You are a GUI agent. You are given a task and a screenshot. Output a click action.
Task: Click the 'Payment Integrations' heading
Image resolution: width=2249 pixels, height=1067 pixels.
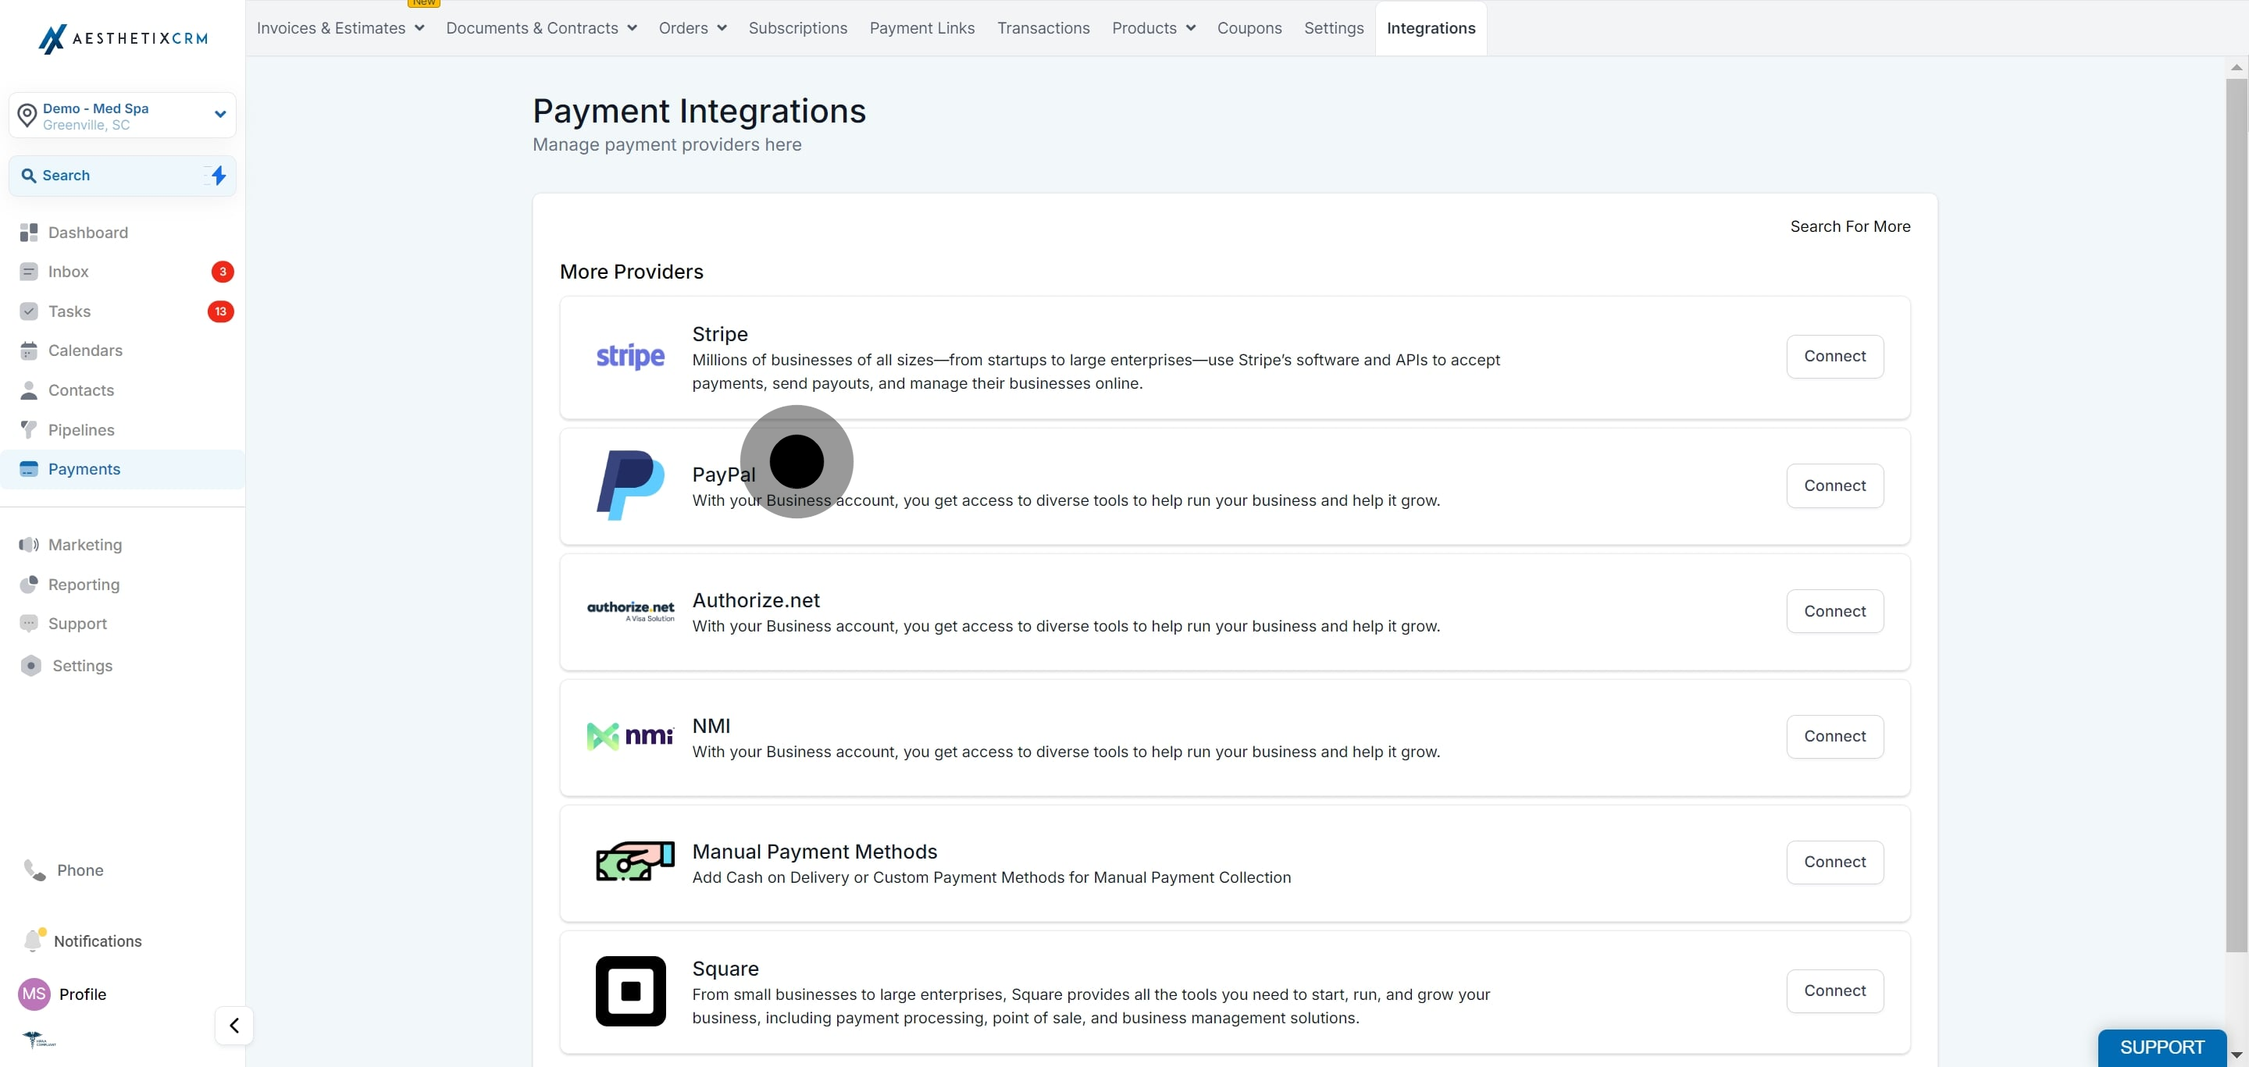[698, 111]
